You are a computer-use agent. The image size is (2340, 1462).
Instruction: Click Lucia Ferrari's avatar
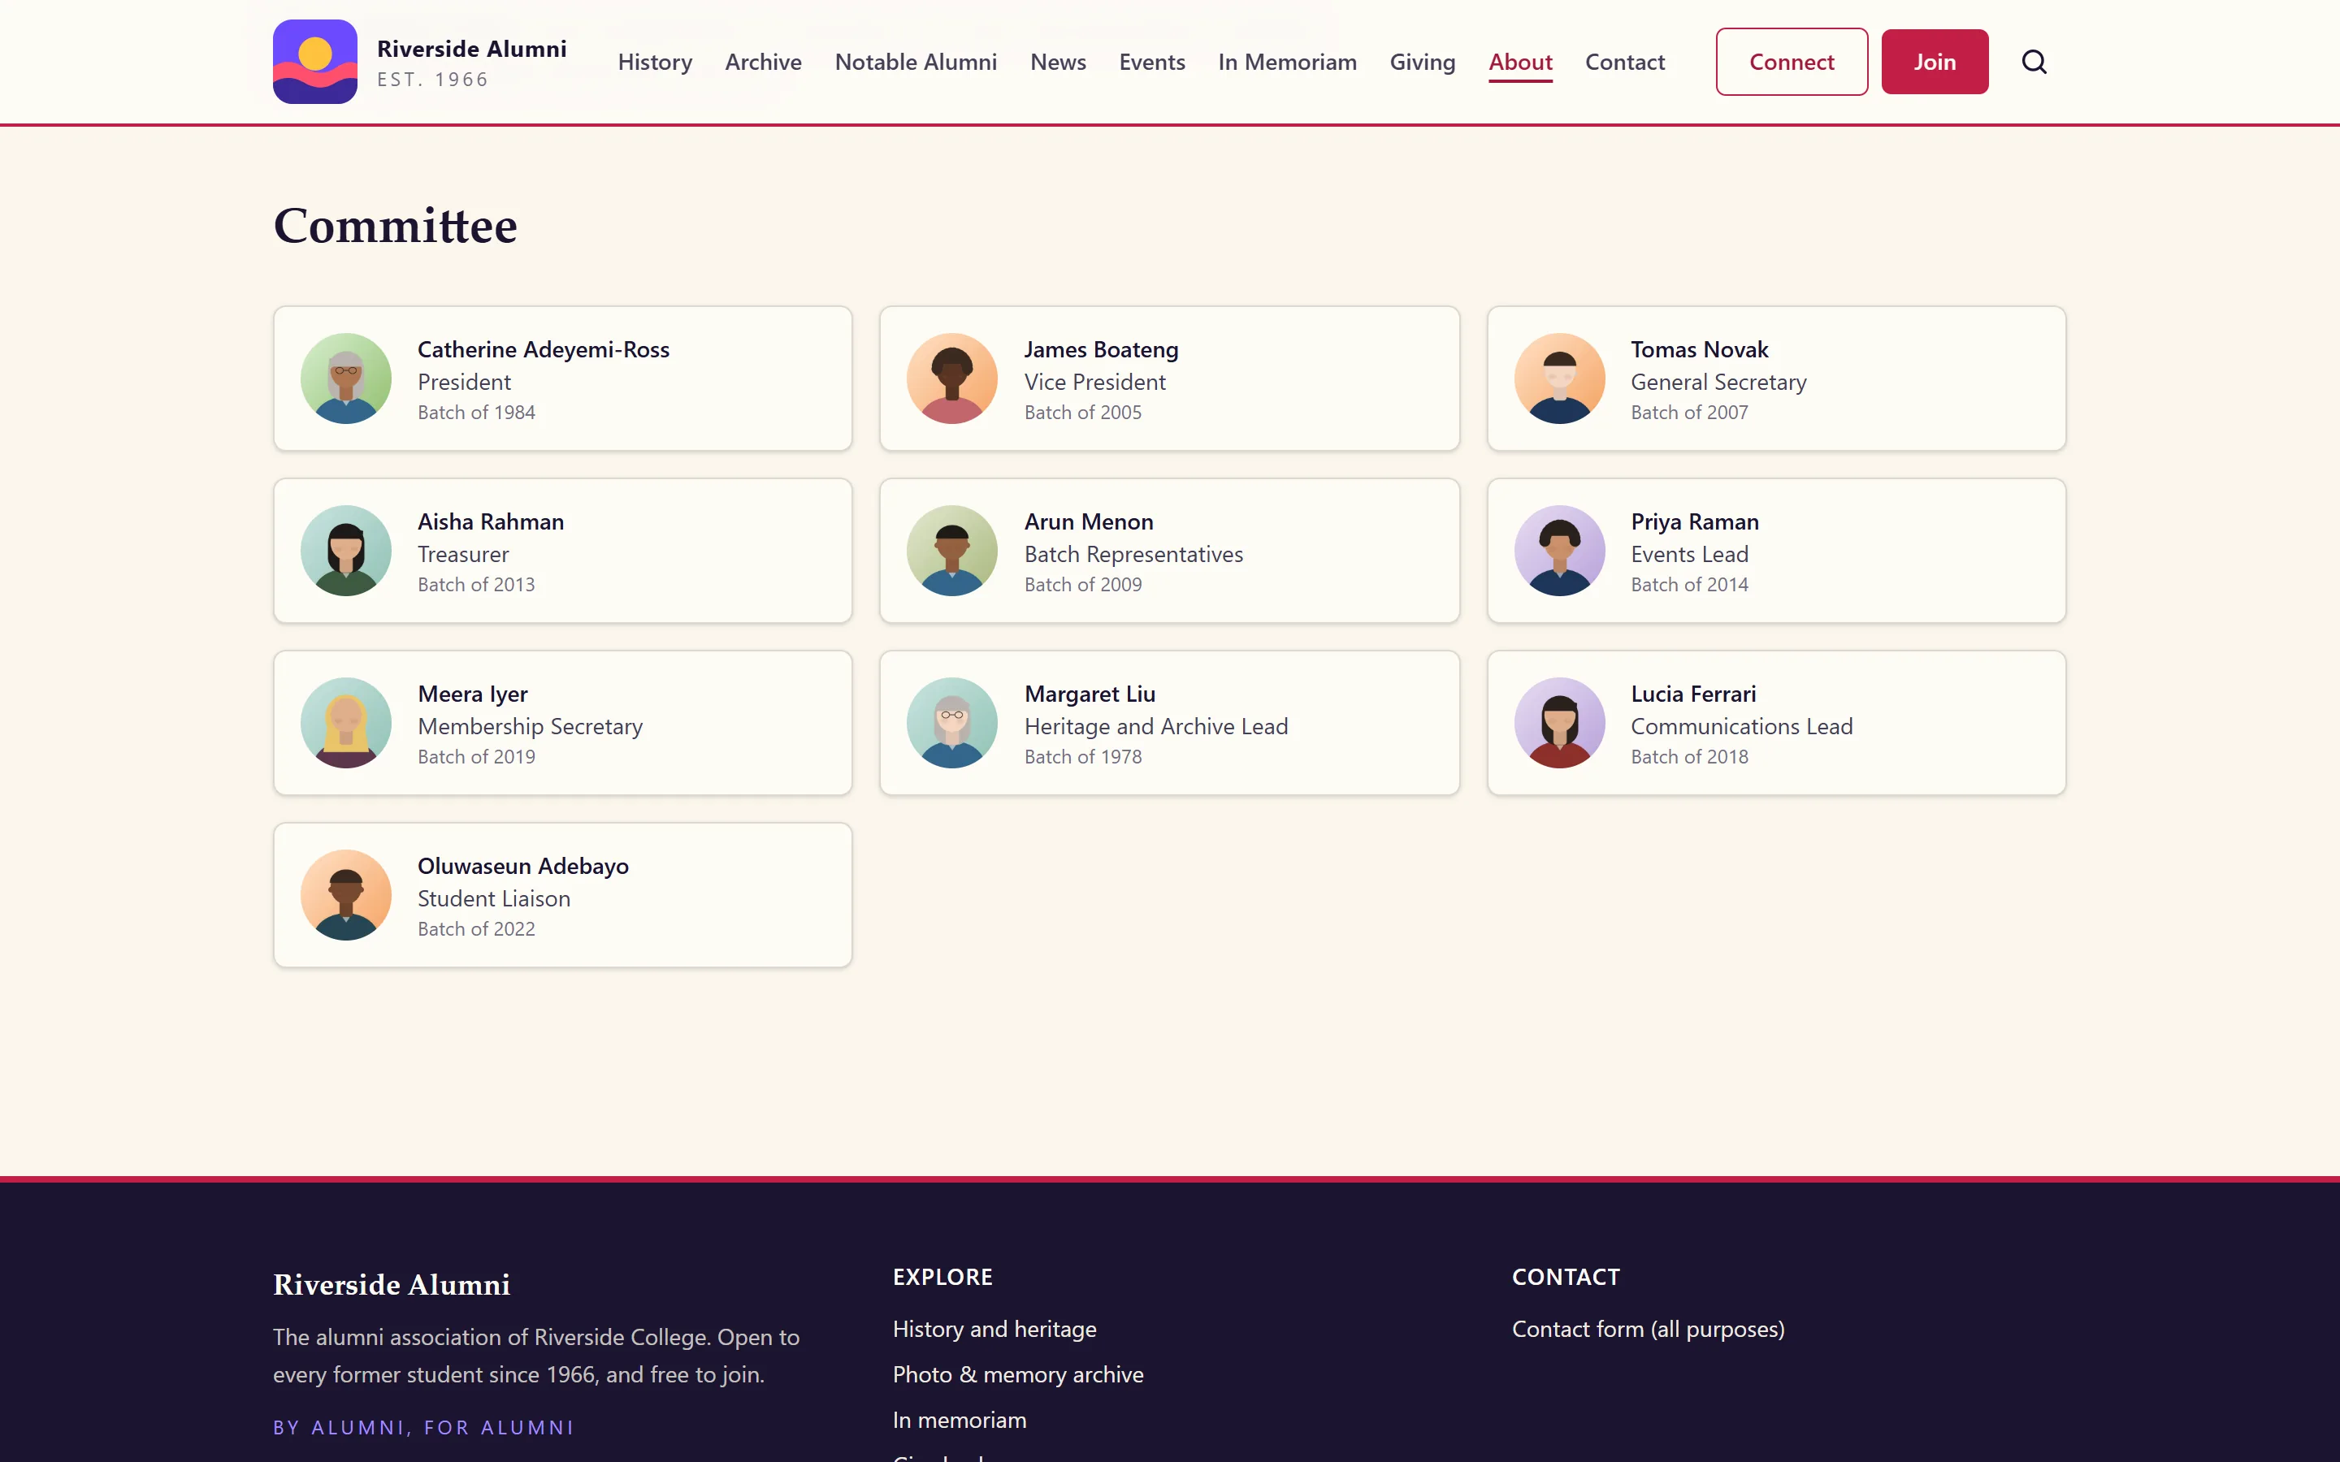click(1560, 722)
